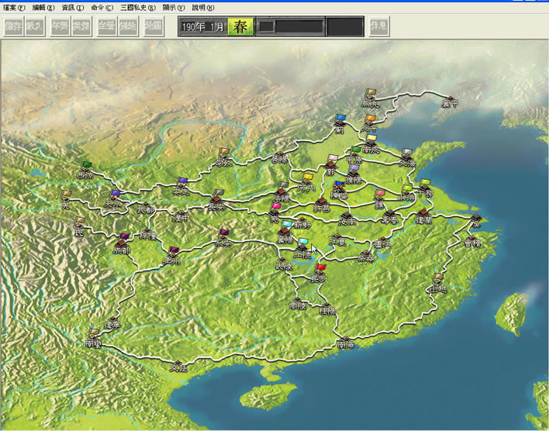Image resolution: width=549 pixels, height=431 pixels.
Task: Open the 命令 (Command) menu
Action: pyautogui.click(x=102, y=7)
